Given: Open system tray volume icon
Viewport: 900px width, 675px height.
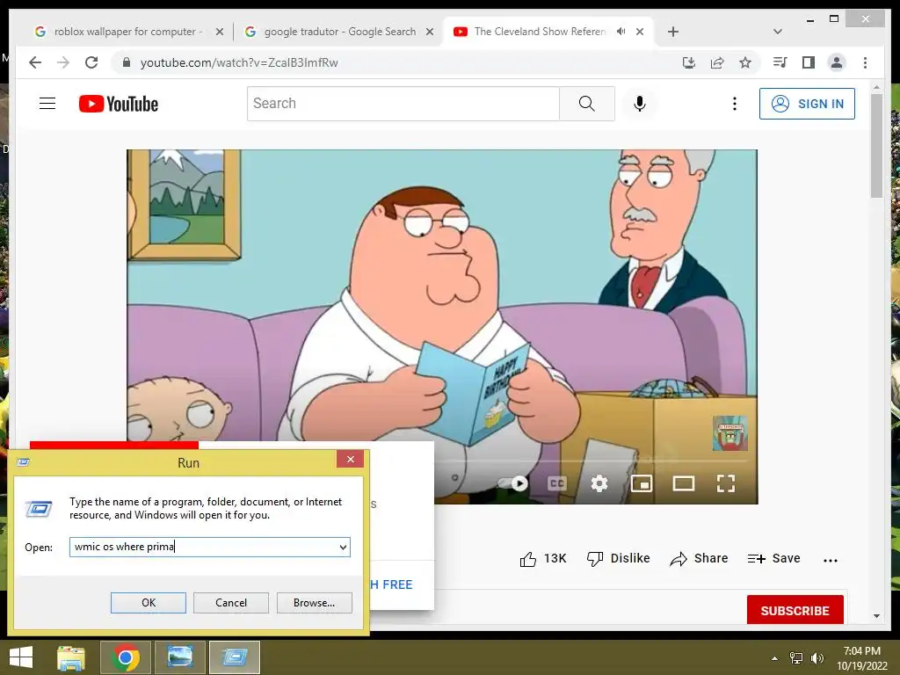Looking at the screenshot, I should 817,658.
